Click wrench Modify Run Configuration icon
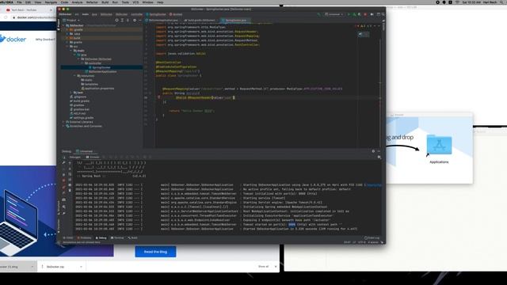The width and height of the screenshot is (507, 285). pos(64,163)
